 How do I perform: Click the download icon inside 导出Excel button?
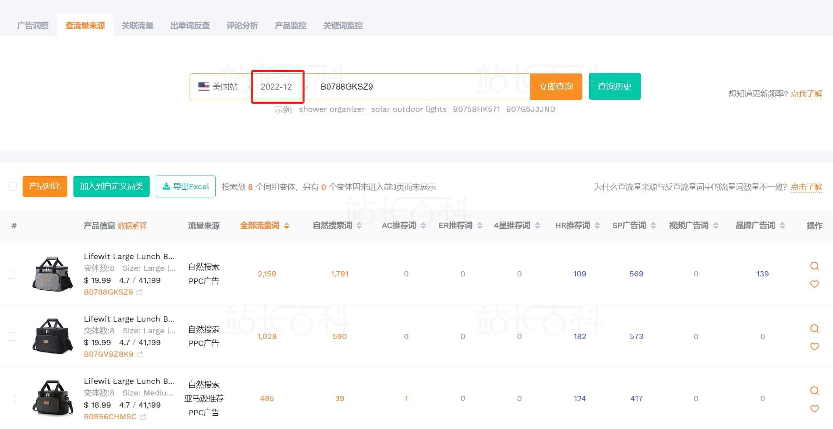166,186
